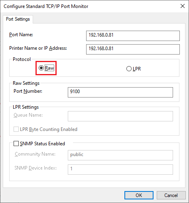The width and height of the screenshot is (189, 203).
Task: Click the Port Name label
Action: point(21,35)
